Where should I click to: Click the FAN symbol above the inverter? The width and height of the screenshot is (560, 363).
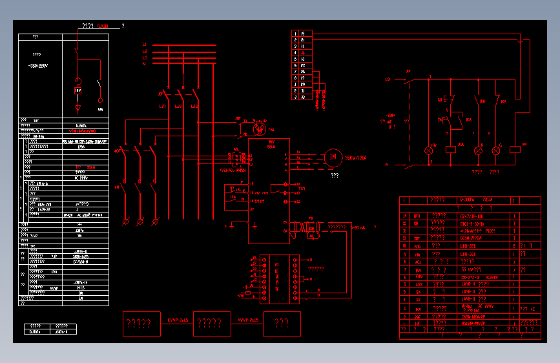pyautogui.click(x=259, y=129)
